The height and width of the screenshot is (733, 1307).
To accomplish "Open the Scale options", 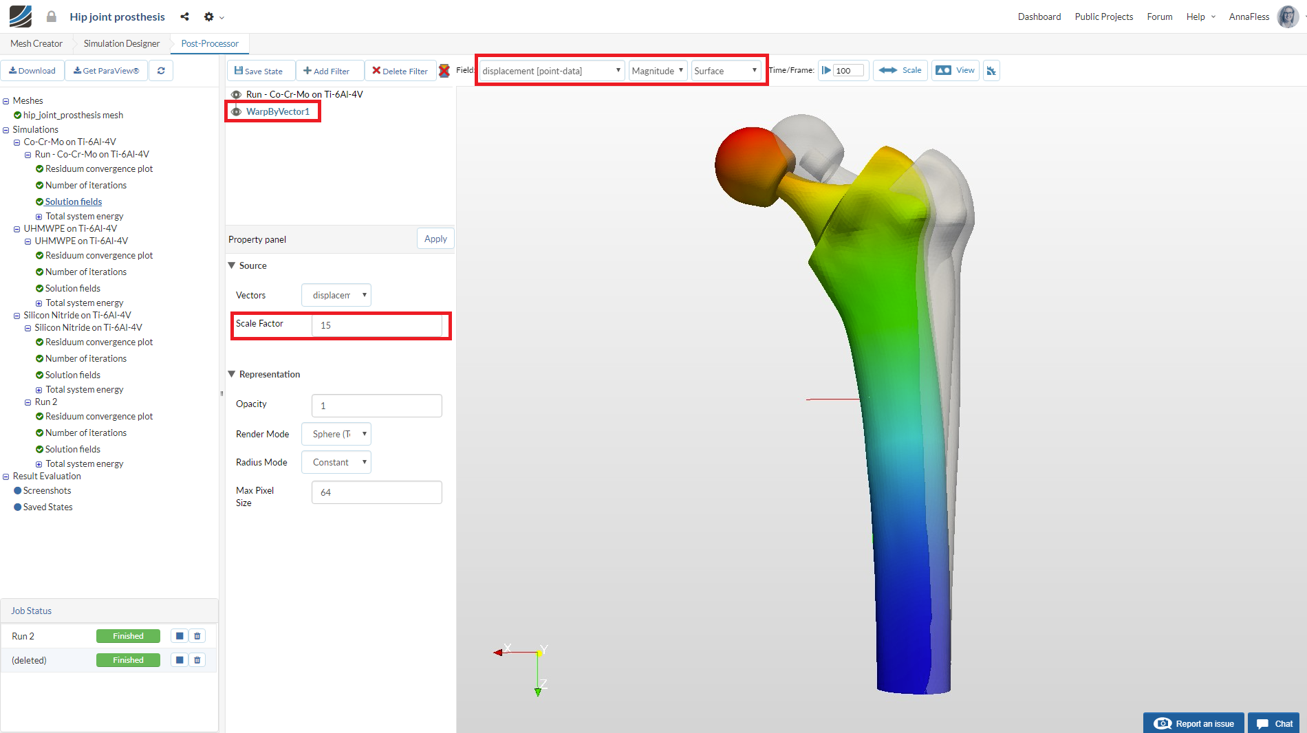I will pos(900,70).
